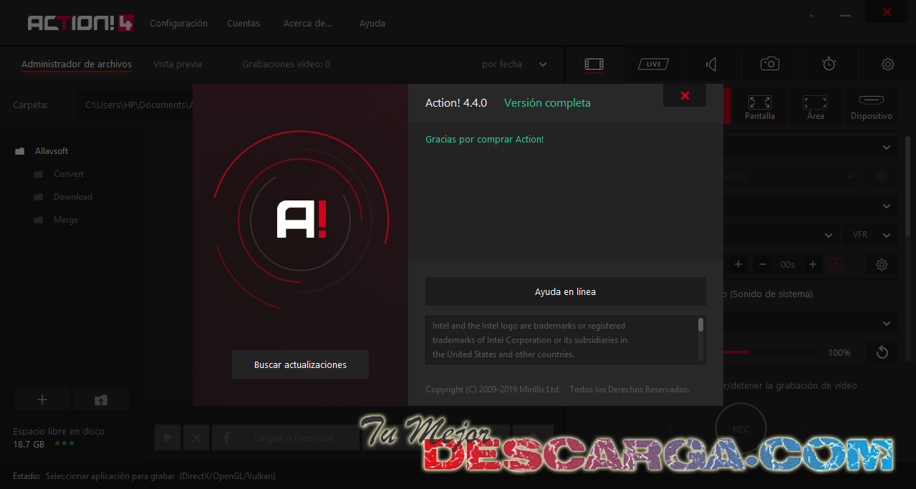Open the folder browse button beside plus
The height and width of the screenshot is (489, 916).
101,400
